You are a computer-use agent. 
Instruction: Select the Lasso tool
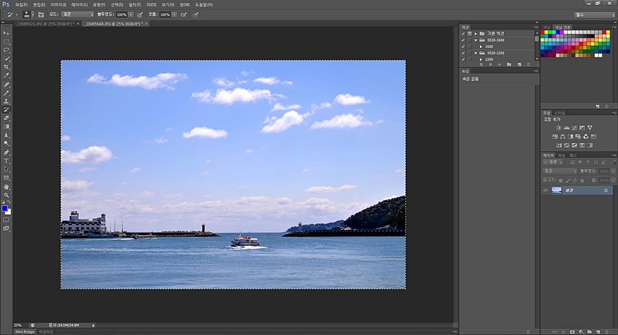(x=6, y=50)
